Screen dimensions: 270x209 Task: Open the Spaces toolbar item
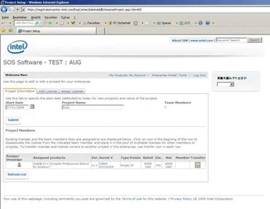tap(165, 23)
